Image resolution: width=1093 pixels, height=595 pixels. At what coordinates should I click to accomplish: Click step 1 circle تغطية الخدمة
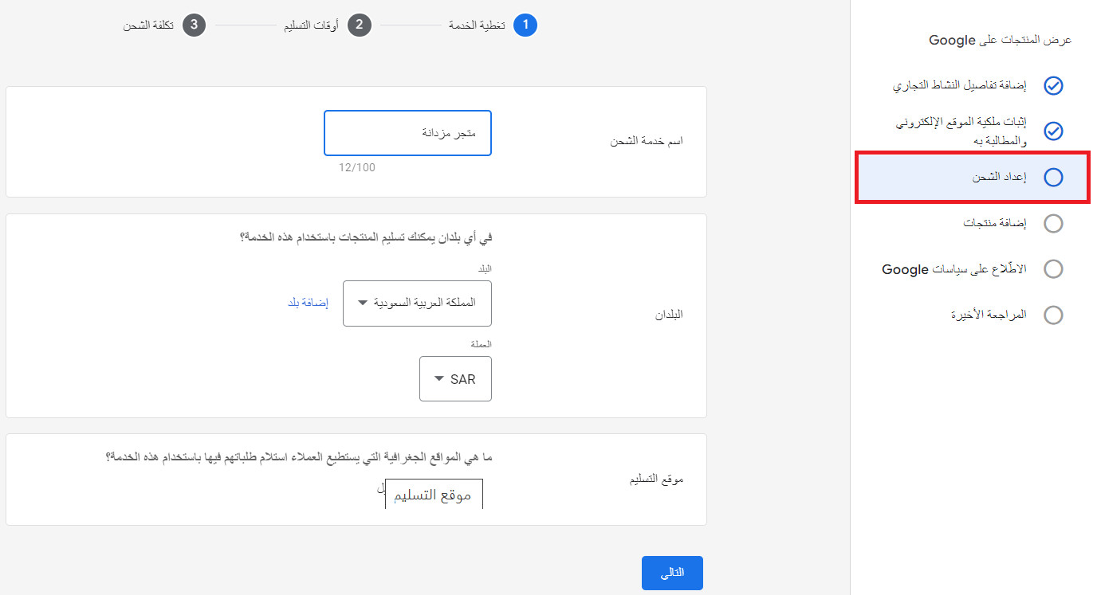[525, 25]
